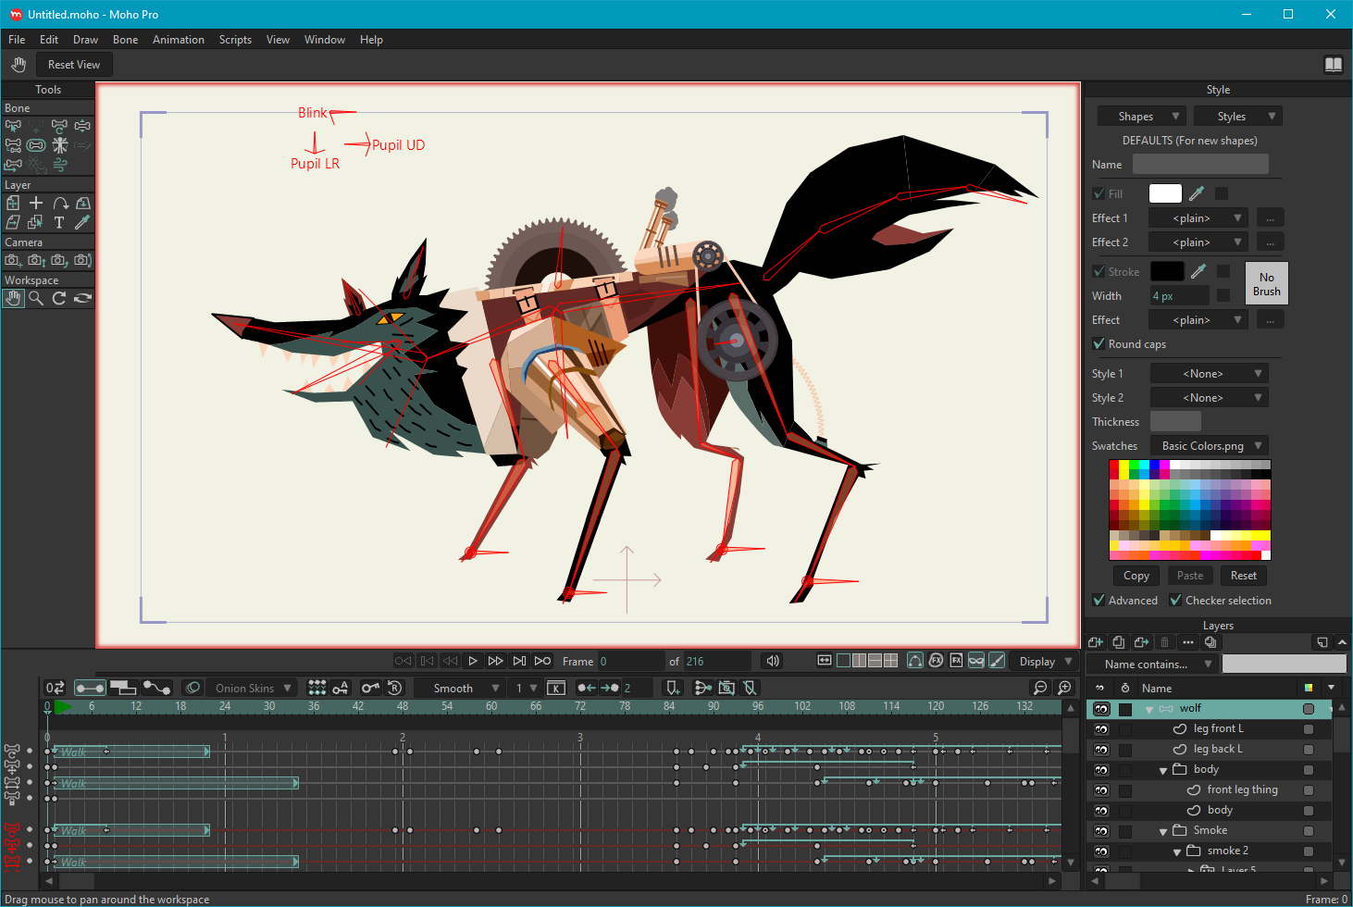The image size is (1353, 907).
Task: Open the File menu
Action: coord(17,40)
